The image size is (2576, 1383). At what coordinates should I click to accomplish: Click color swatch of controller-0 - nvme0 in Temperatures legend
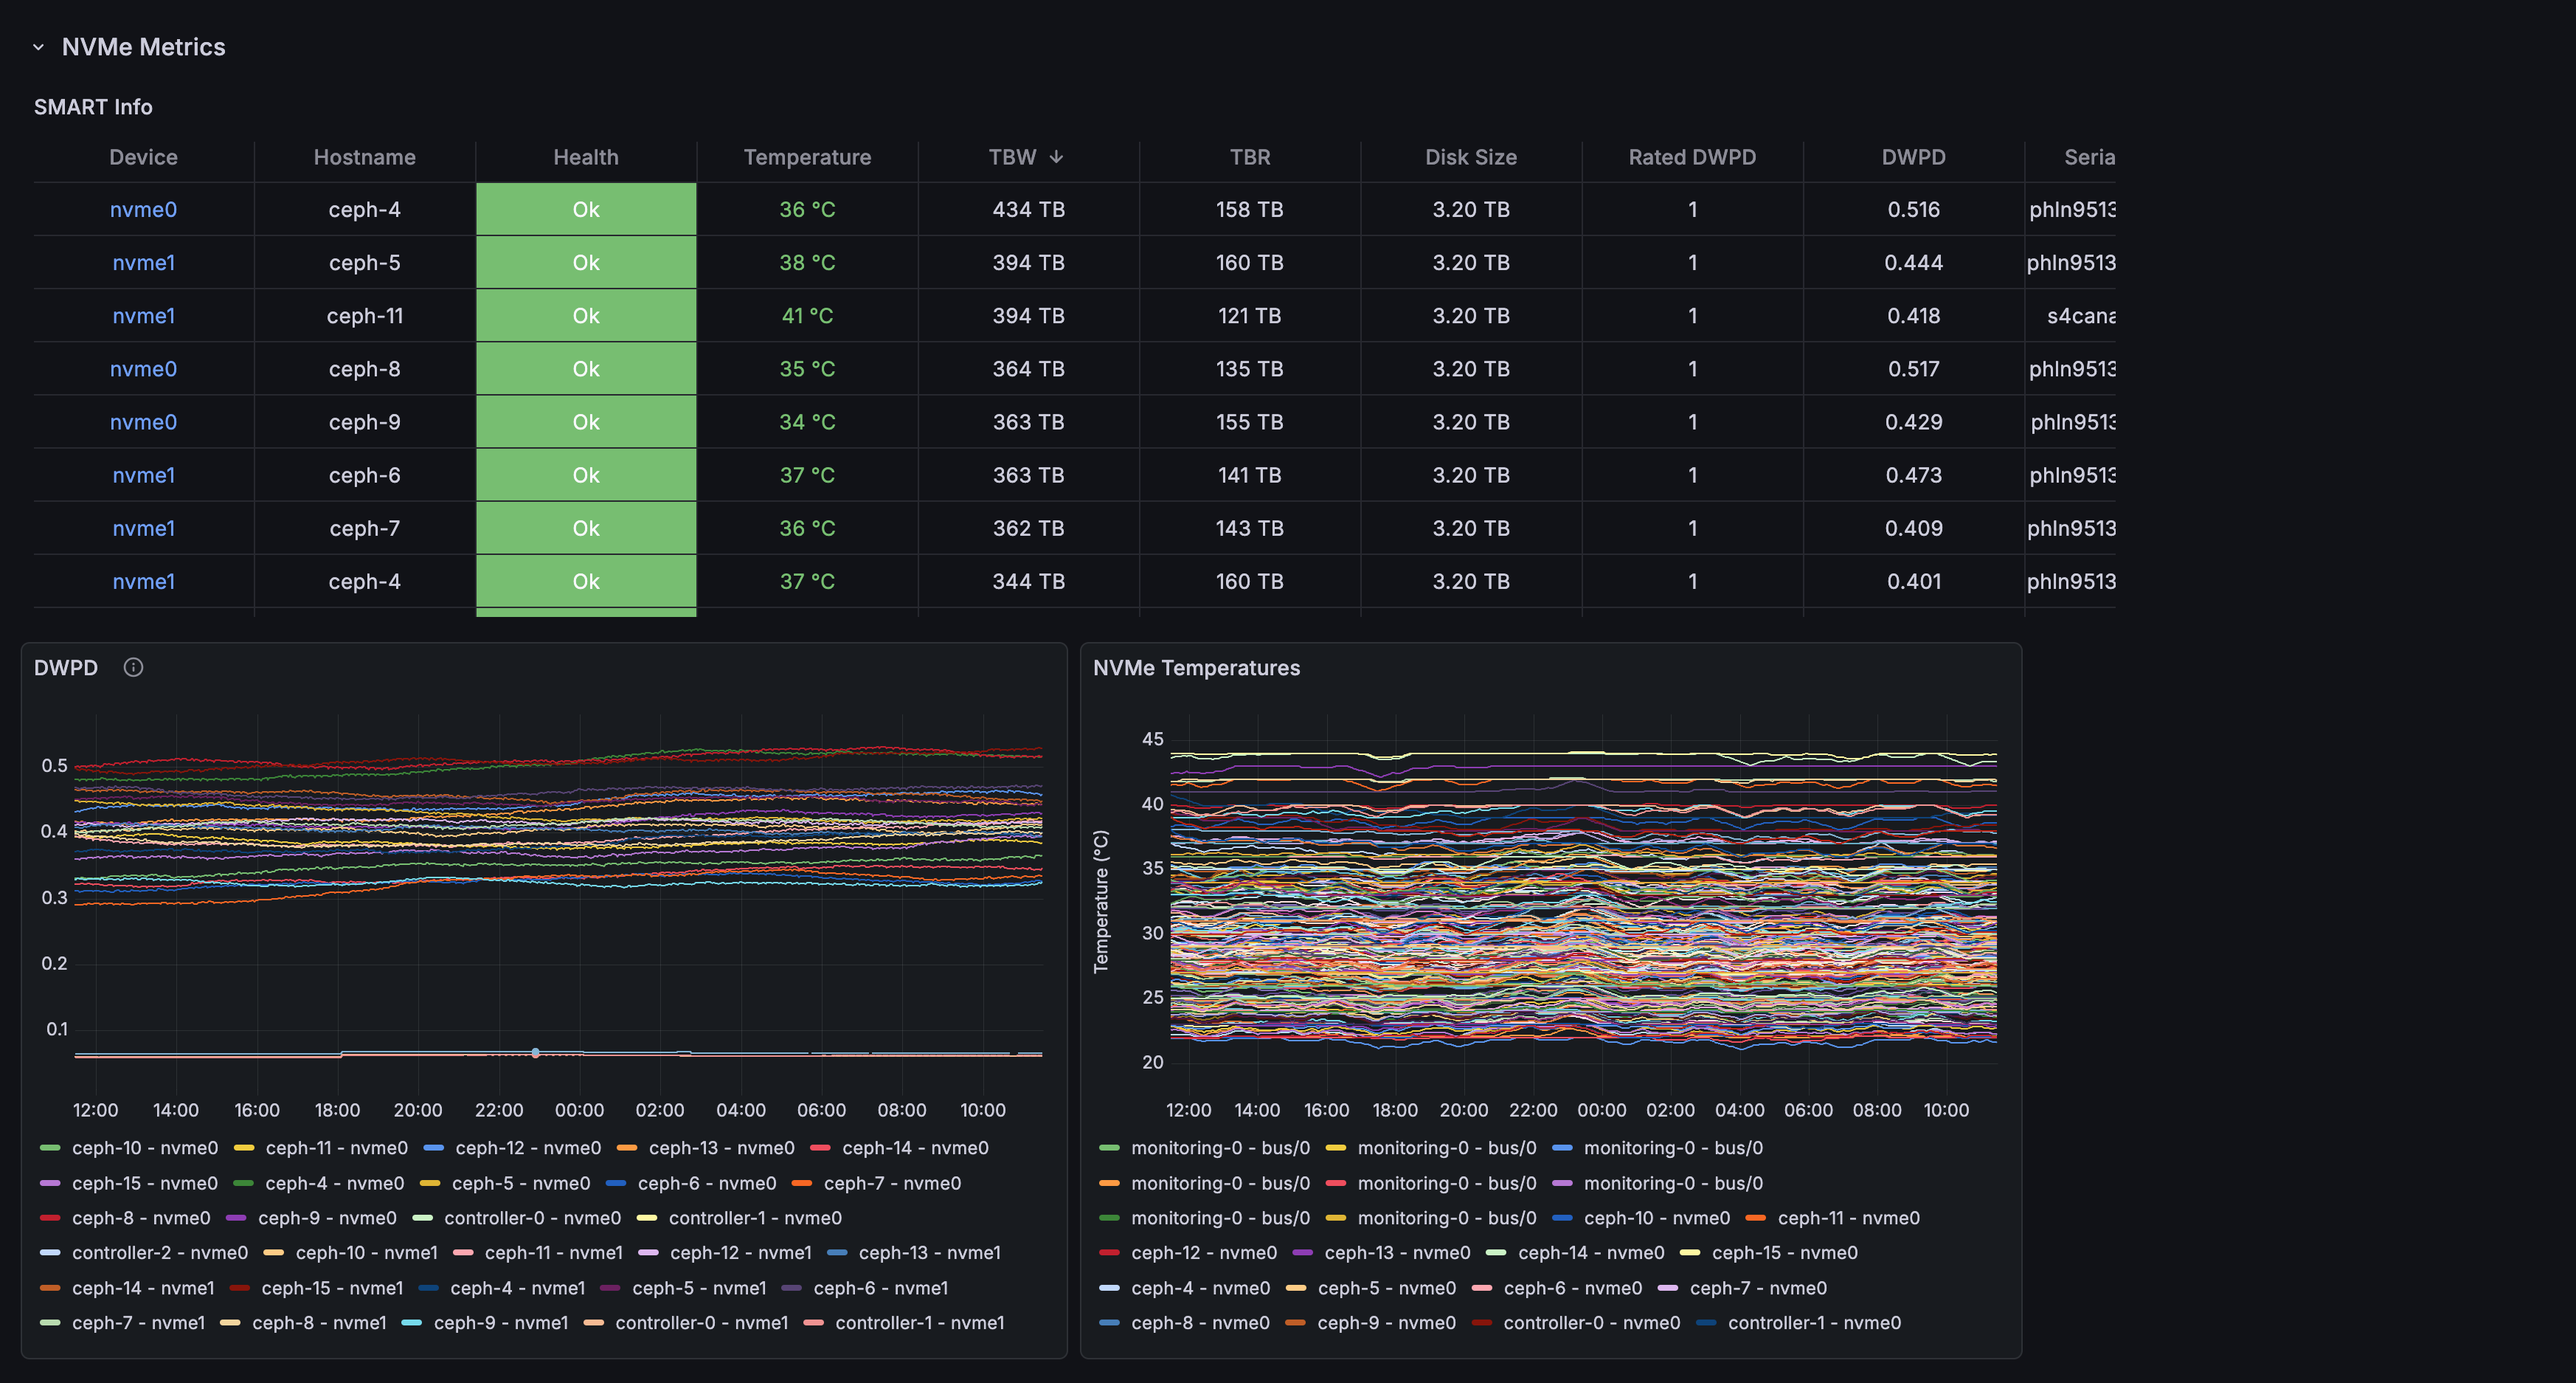point(1481,1322)
